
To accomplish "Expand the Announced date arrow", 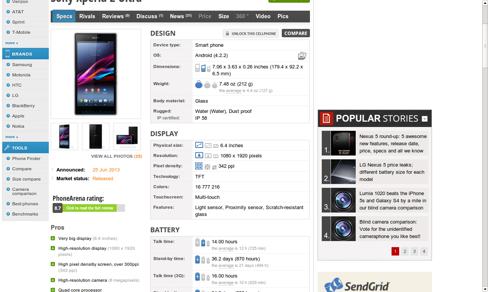I will [52, 170].
